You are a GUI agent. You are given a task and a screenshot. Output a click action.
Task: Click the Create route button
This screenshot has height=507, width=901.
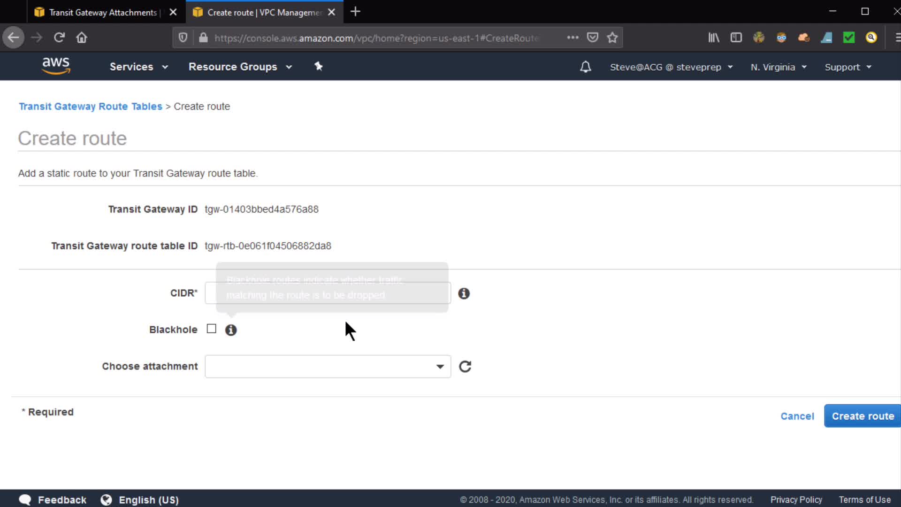[x=862, y=416]
